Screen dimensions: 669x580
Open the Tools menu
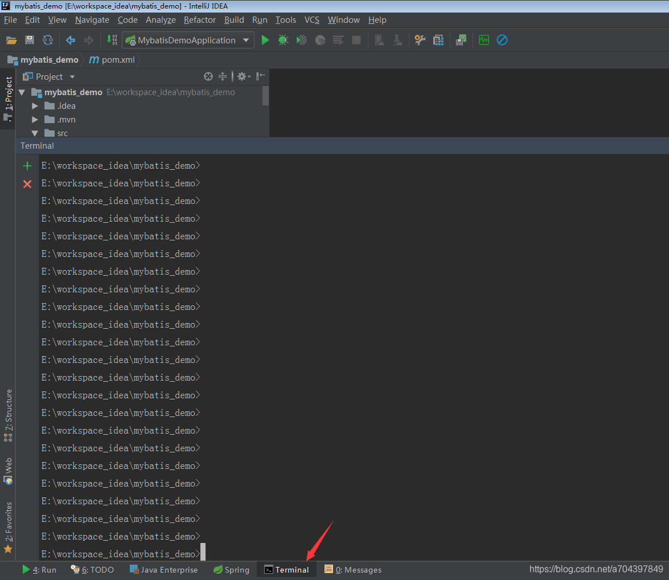(285, 20)
